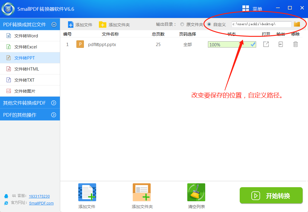Click the yellow 添加文件夹 toolbar icon

tap(102, 25)
